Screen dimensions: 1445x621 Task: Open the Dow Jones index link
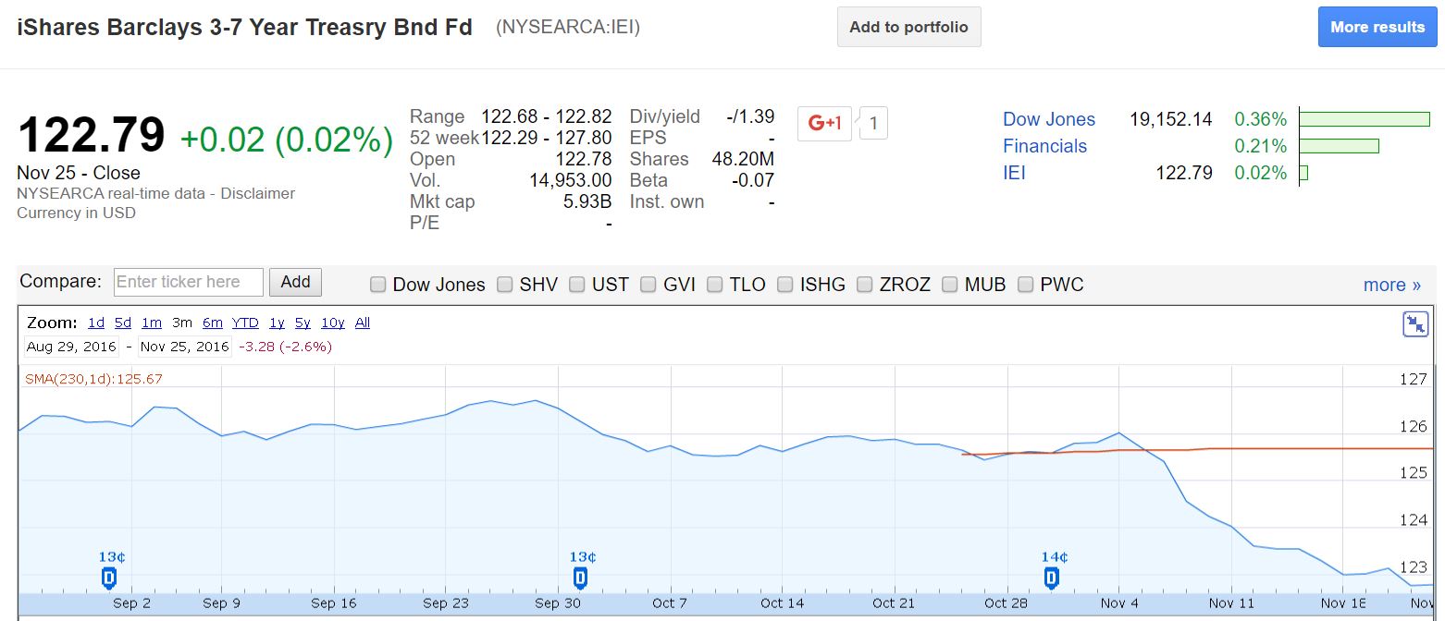[1049, 119]
